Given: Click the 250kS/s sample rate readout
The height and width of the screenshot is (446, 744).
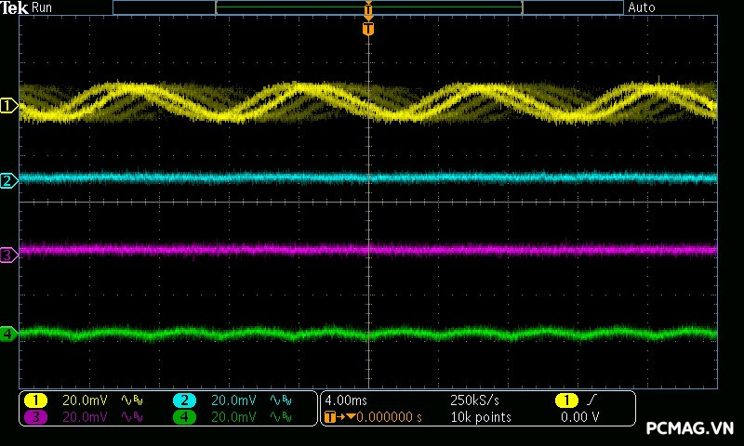Looking at the screenshot, I should click(474, 400).
